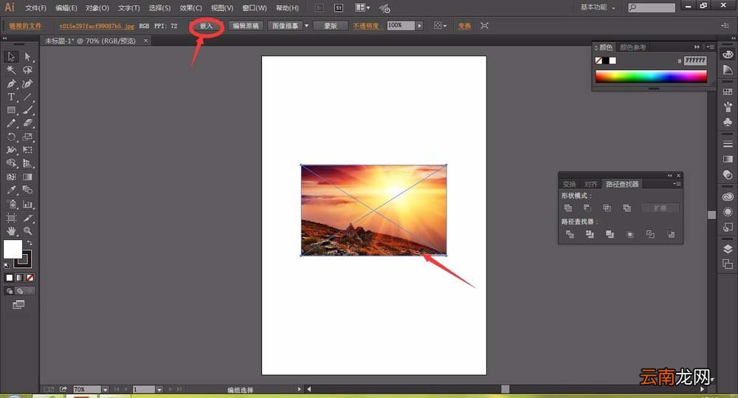Set paint mode to None

pyautogui.click(x=30, y=278)
